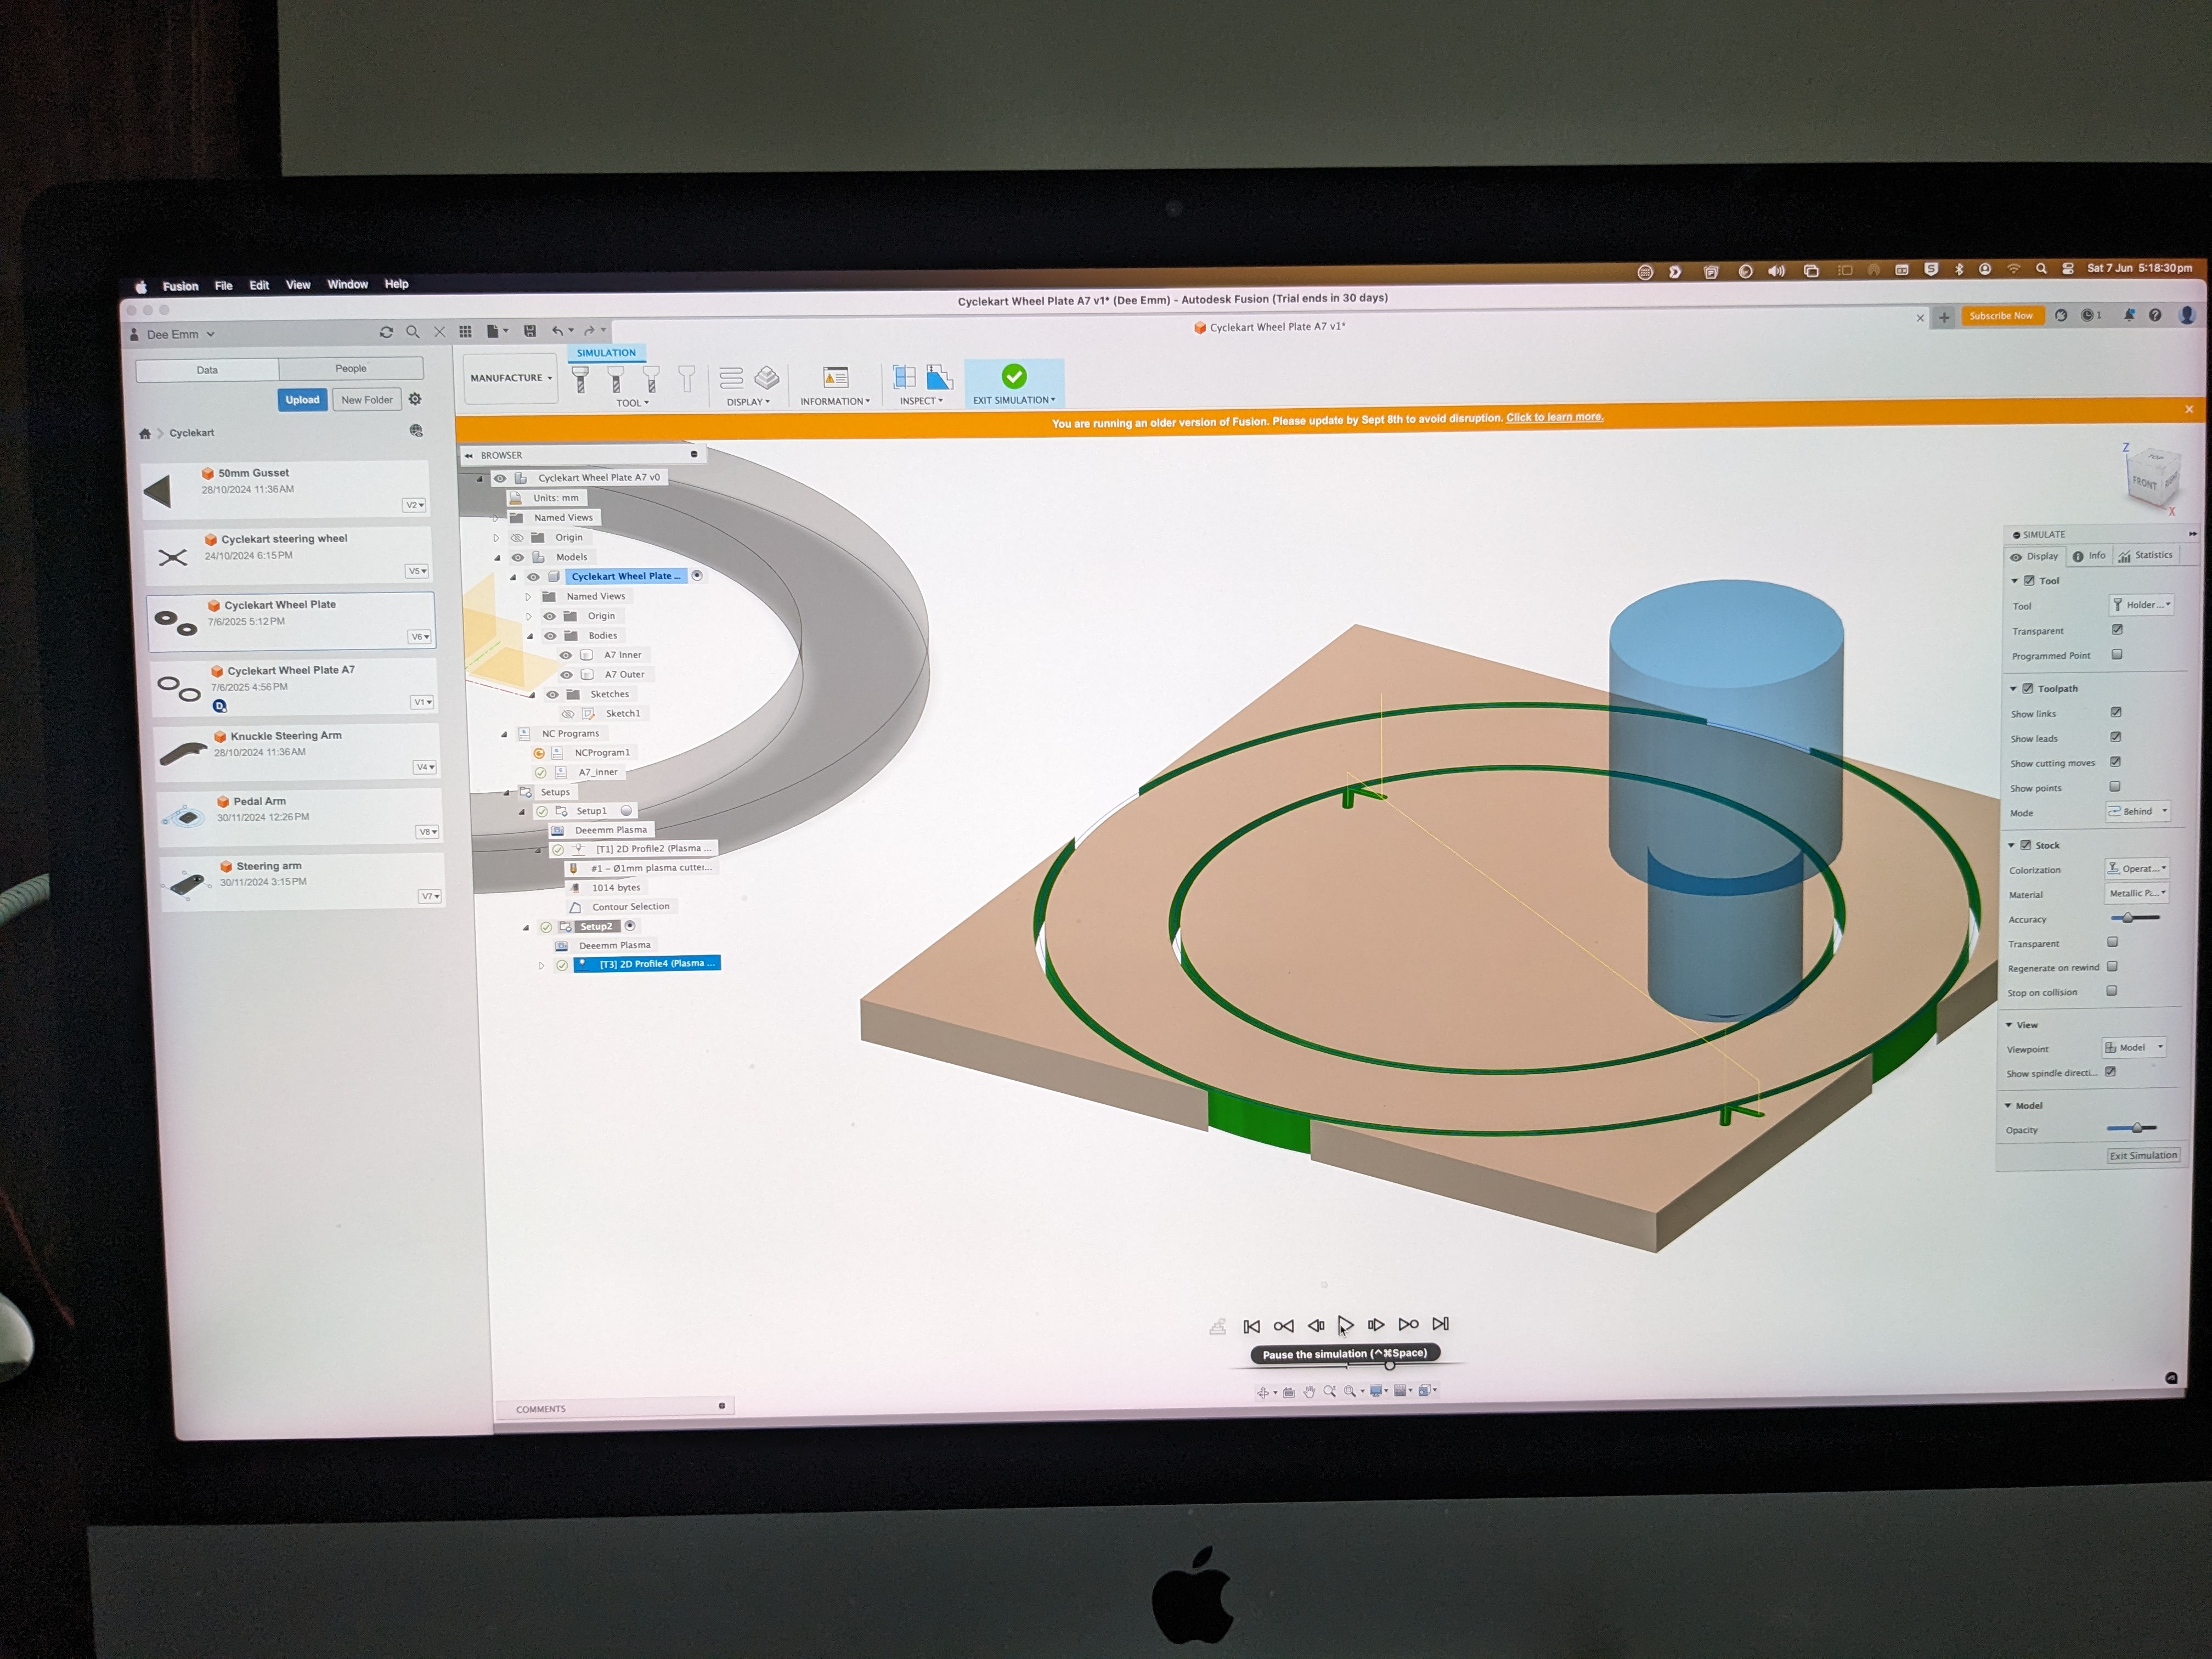Enable the Show points checkbox

[2115, 787]
